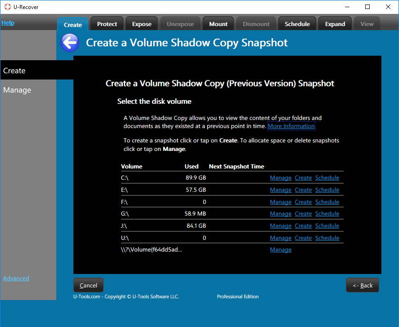Viewport: 399px width, 327px height.
Task: Open the Expand tab
Action: (335, 23)
